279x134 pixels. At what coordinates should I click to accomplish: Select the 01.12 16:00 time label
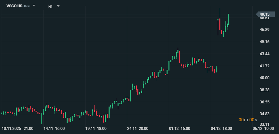pyautogui.click(x=179, y=129)
